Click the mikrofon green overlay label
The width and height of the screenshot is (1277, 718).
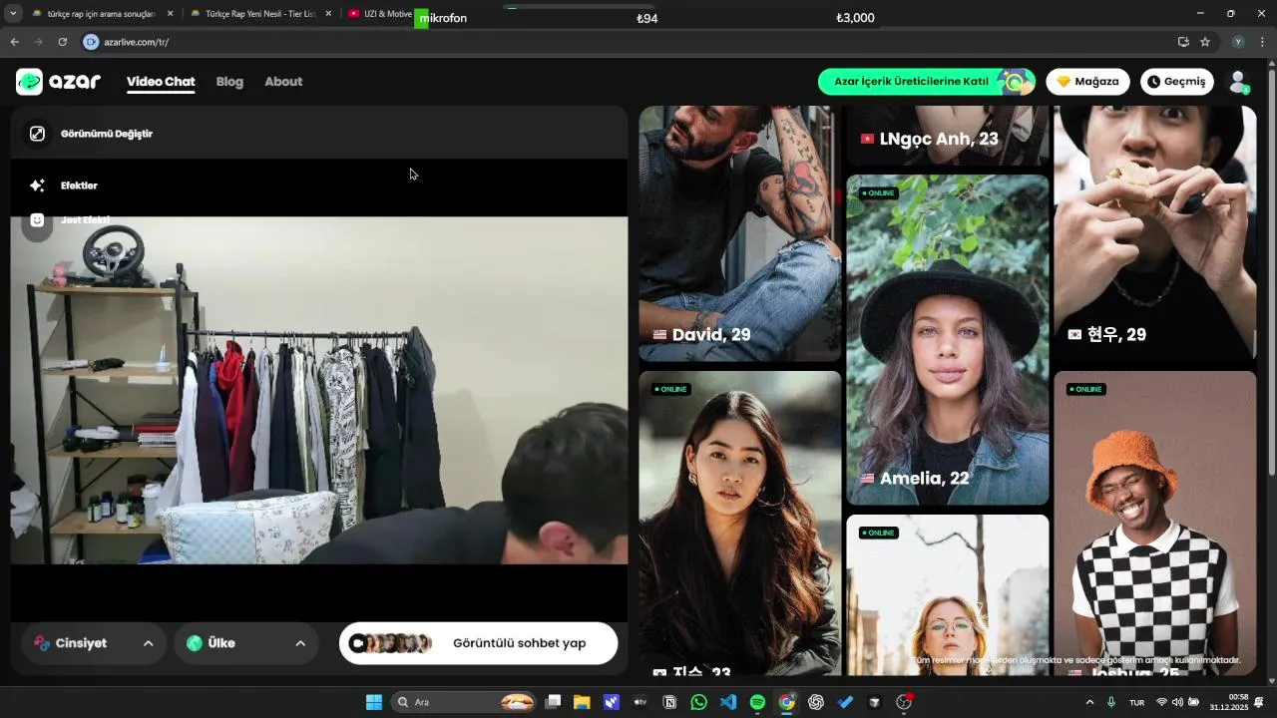pyautogui.click(x=441, y=18)
